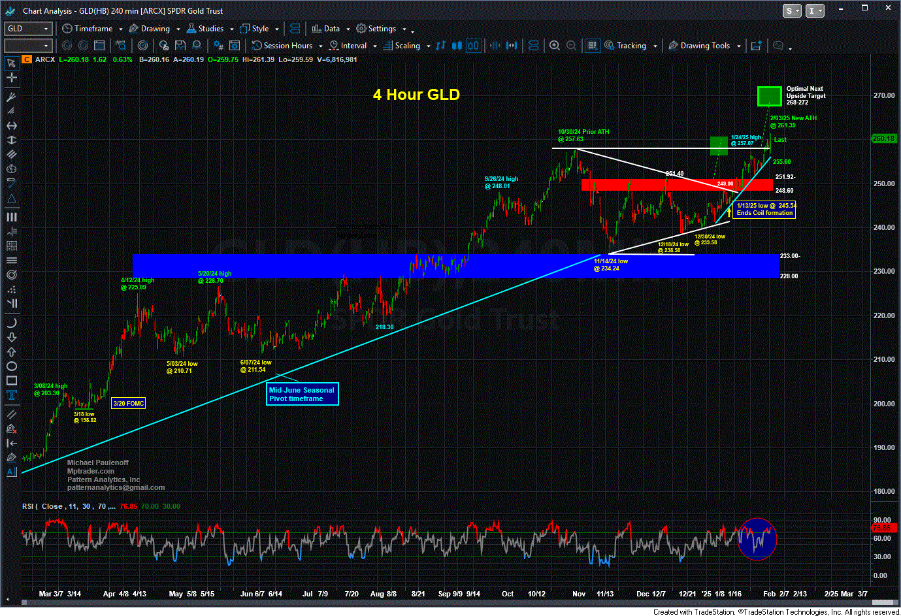Click the zoom out magnifier icon
Image resolution: width=901 pixels, height=616 pixels.
coord(571,45)
